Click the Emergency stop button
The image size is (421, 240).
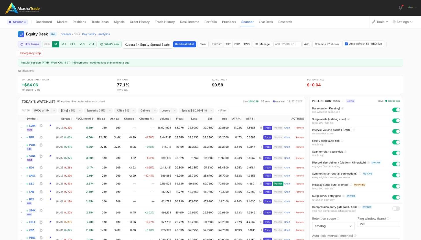30,53
